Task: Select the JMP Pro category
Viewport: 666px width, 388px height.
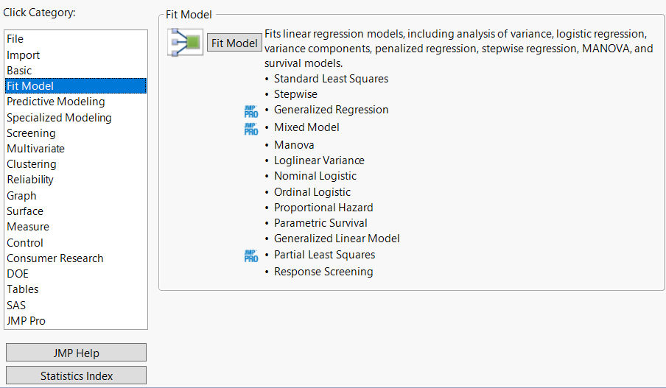Action: point(27,321)
